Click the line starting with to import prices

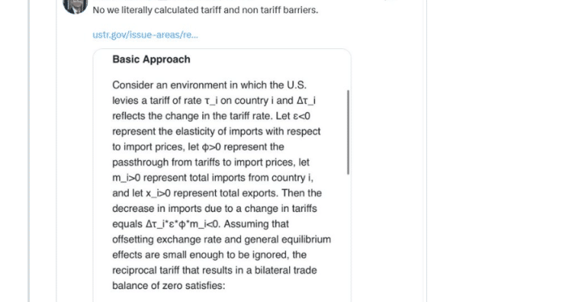198,147
